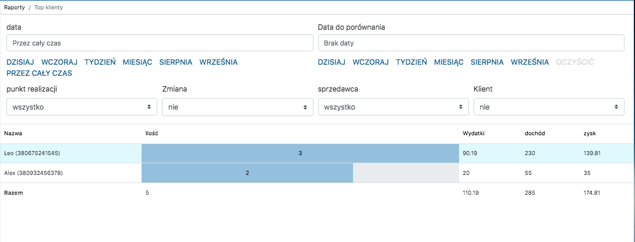Screen dimensions: 635x242
Task: Choose TYDZIEŃ under Data do porównania
Action: click(411, 62)
